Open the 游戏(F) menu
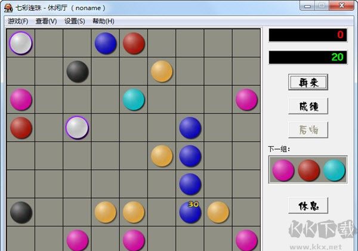Image resolution: width=358 pixels, height=251 pixels. point(18,21)
